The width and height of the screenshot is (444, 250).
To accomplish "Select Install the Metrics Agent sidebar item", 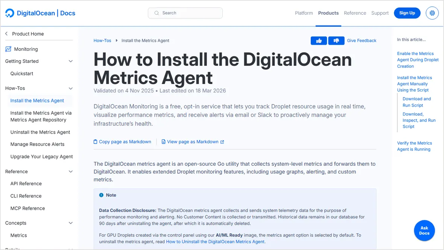I will [x=37, y=101].
